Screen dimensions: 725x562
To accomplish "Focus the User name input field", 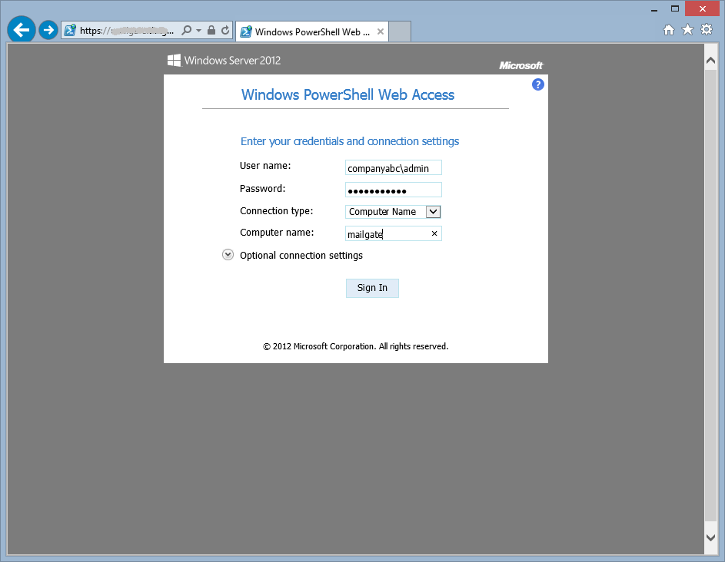I will pos(393,167).
